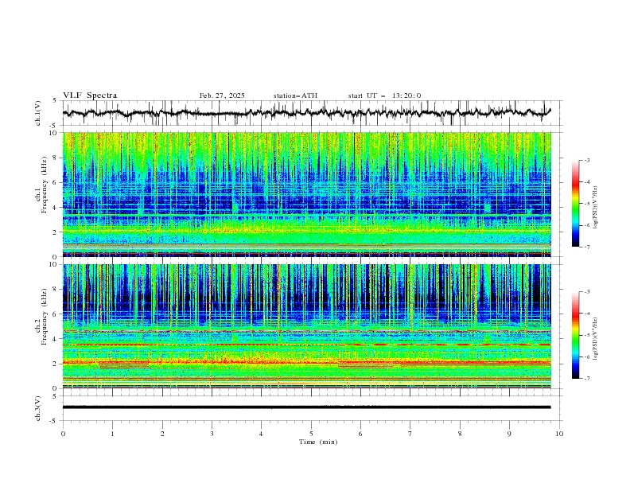Click the 'station=ATH' label
The height and width of the screenshot is (487, 630).
tap(295, 95)
